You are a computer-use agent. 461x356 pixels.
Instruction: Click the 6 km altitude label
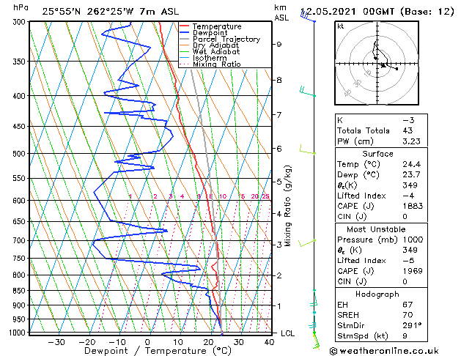click(279, 149)
